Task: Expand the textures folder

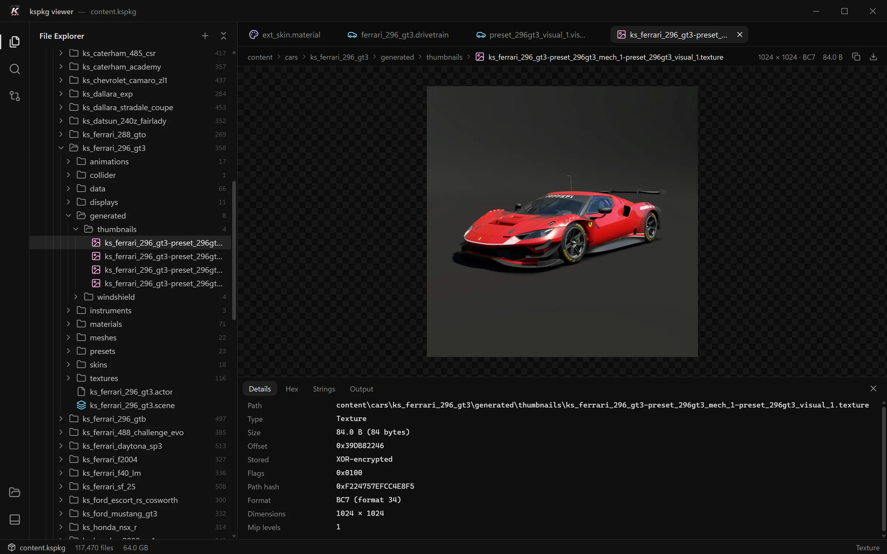Action: coord(68,378)
